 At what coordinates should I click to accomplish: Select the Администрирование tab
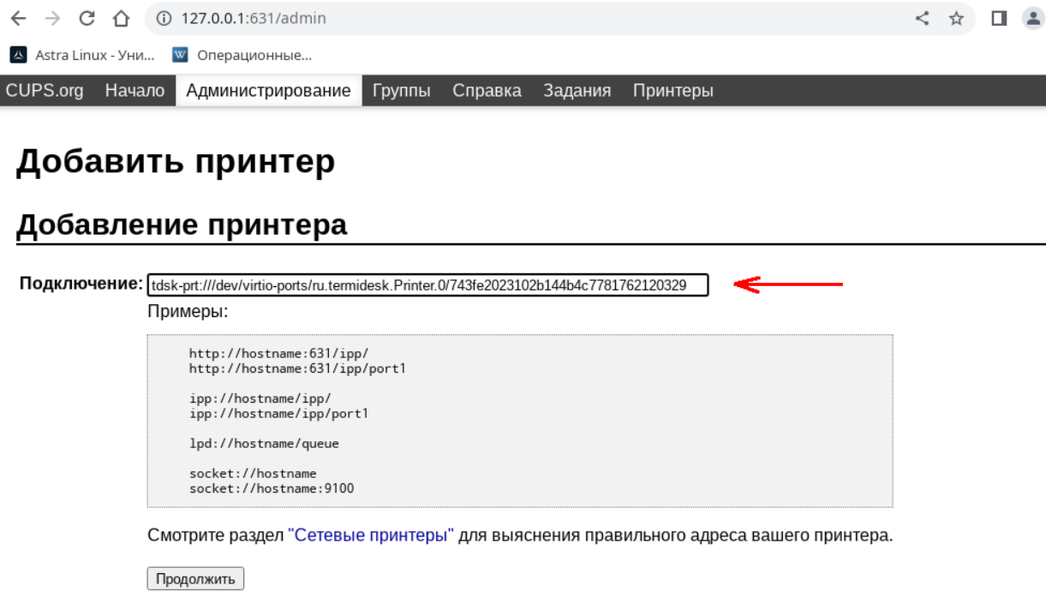coord(268,91)
